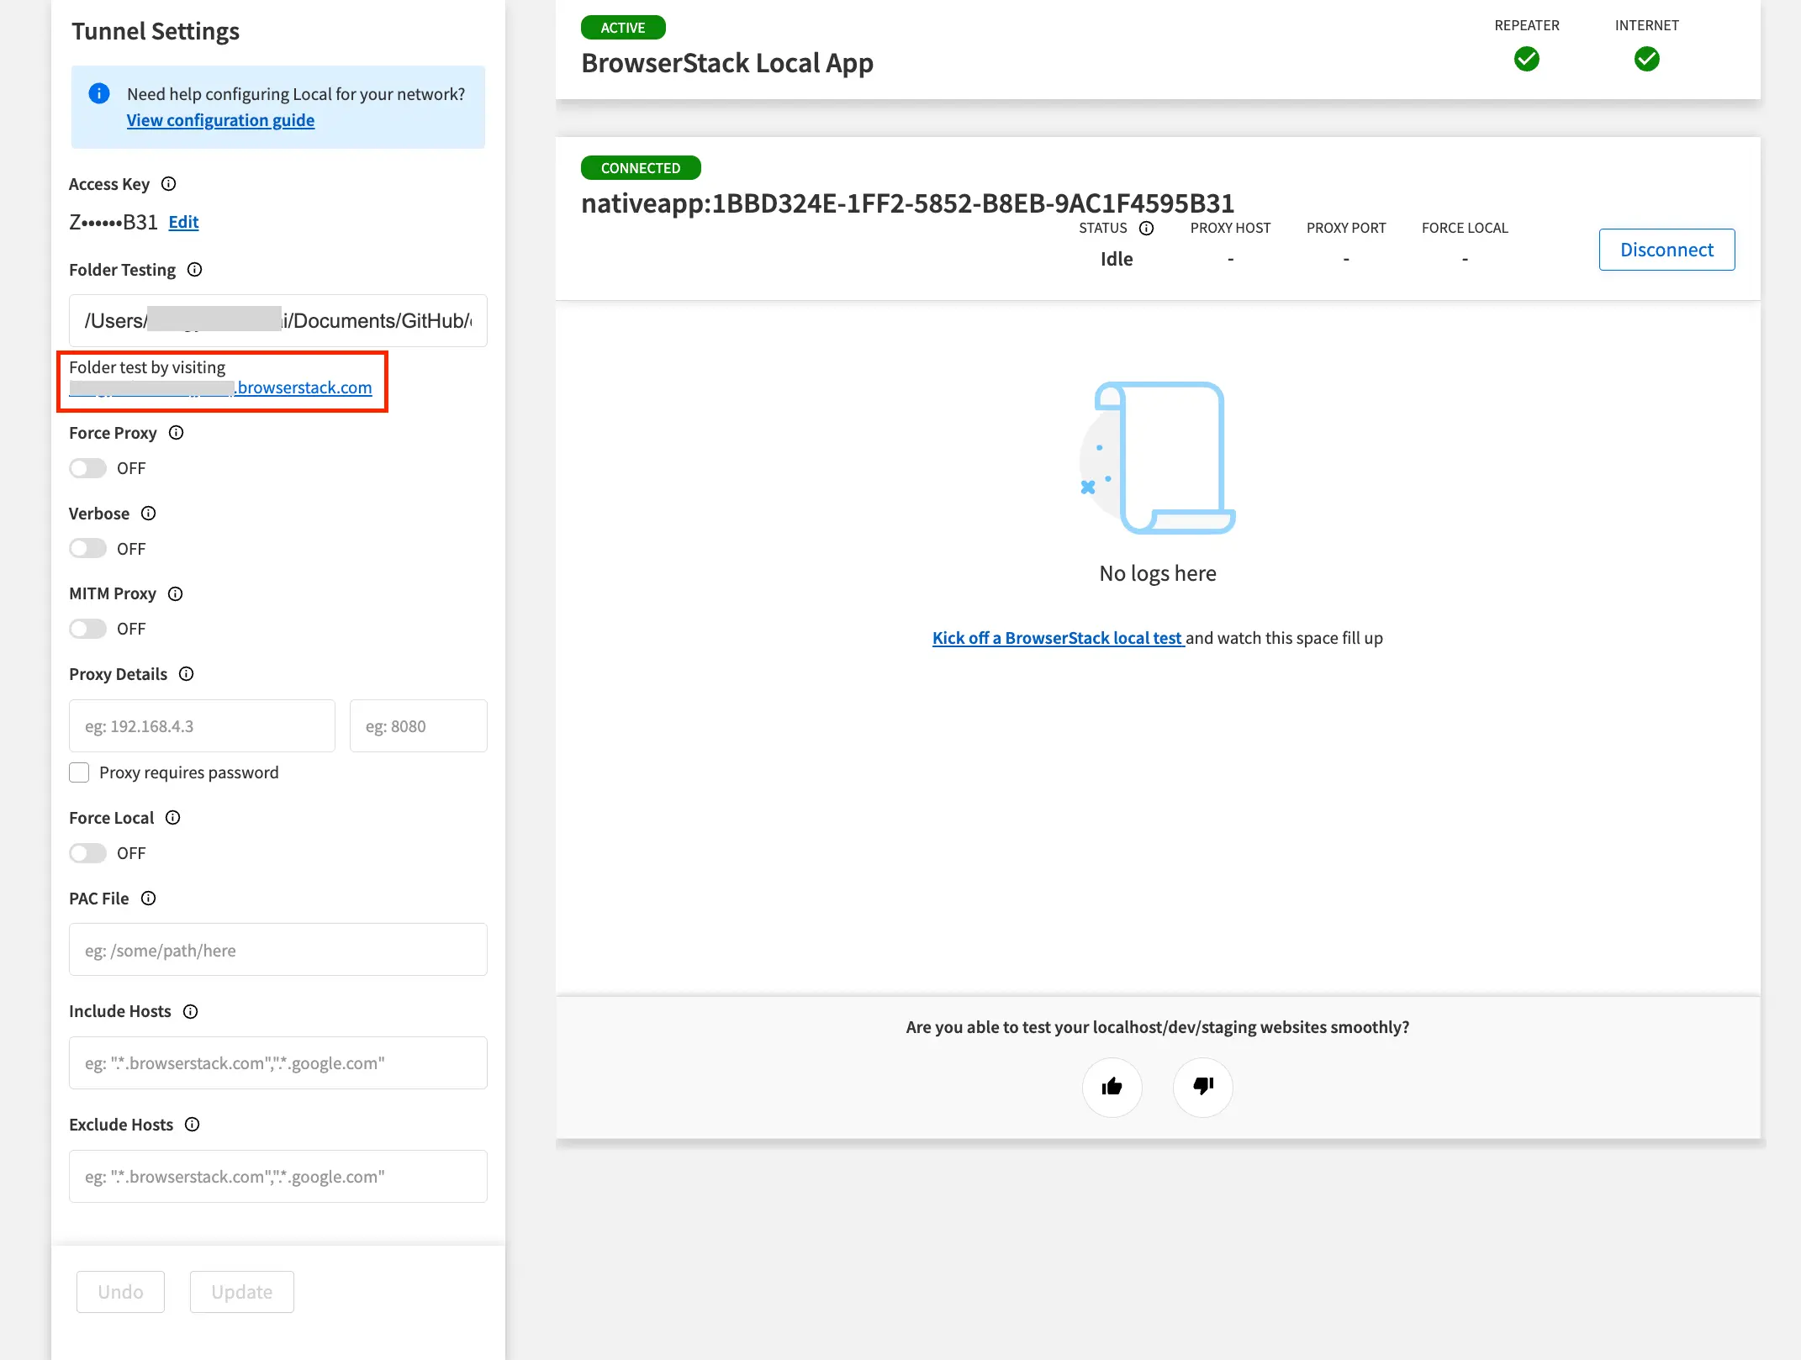Screen dimensions: 1801x1360
Task: Click the View configuration guide link
Action: (x=220, y=120)
